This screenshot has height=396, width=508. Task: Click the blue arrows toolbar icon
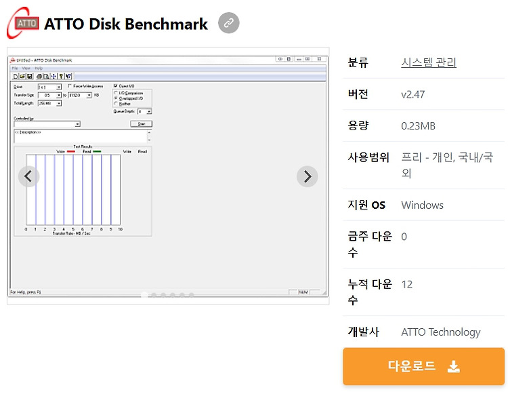pyautogui.click(x=54, y=76)
